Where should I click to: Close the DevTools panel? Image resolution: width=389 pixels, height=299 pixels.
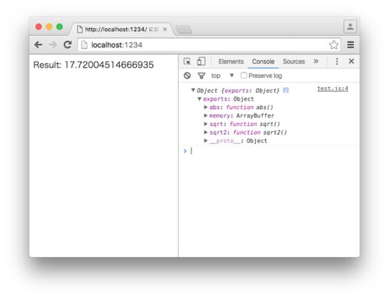point(352,62)
